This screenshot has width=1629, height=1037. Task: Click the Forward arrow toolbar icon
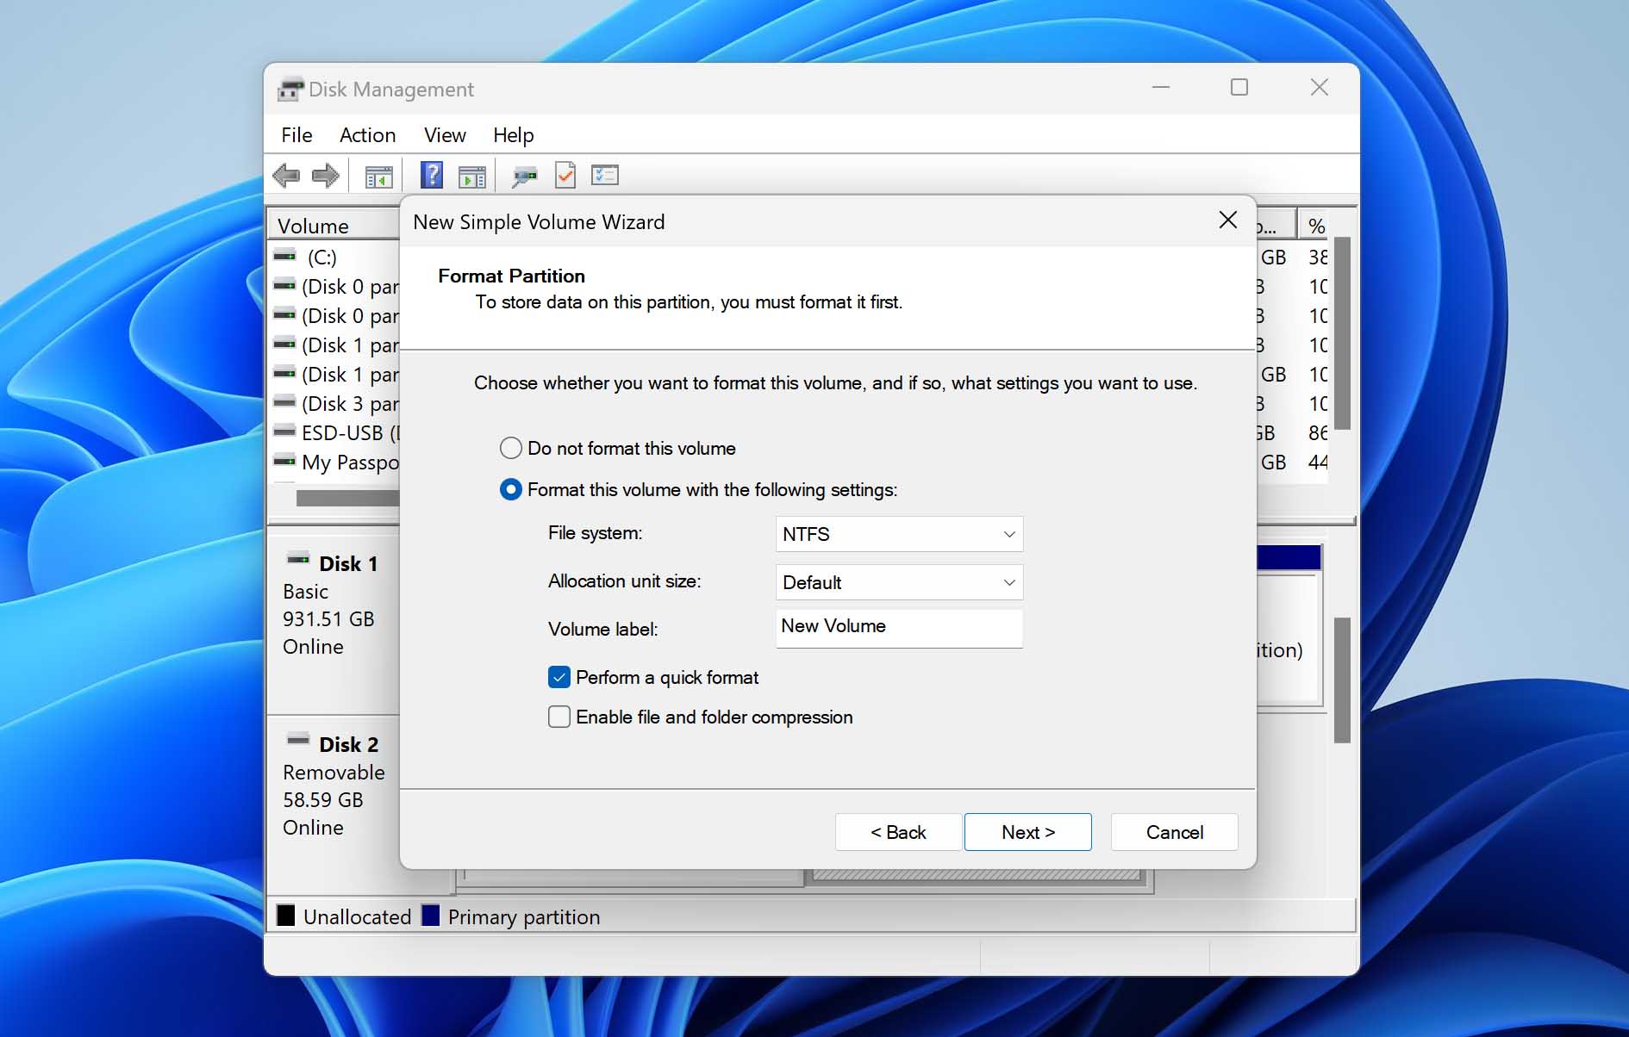pyautogui.click(x=325, y=176)
